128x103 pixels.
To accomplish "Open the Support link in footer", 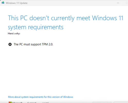I will click(32, 102).
